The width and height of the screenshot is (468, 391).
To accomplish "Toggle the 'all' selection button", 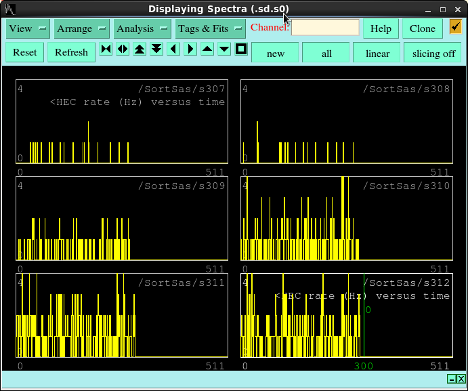I will click(x=326, y=53).
